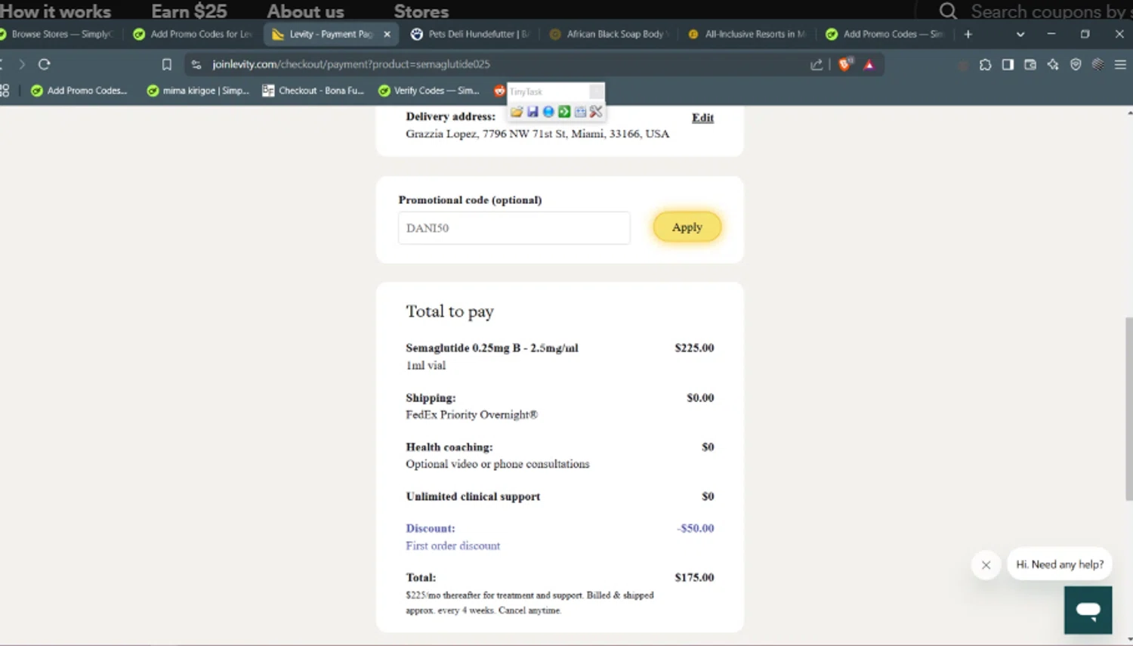Viewport: 1133px width, 646px height.
Task: Go forward using the forward arrow
Action: point(21,64)
